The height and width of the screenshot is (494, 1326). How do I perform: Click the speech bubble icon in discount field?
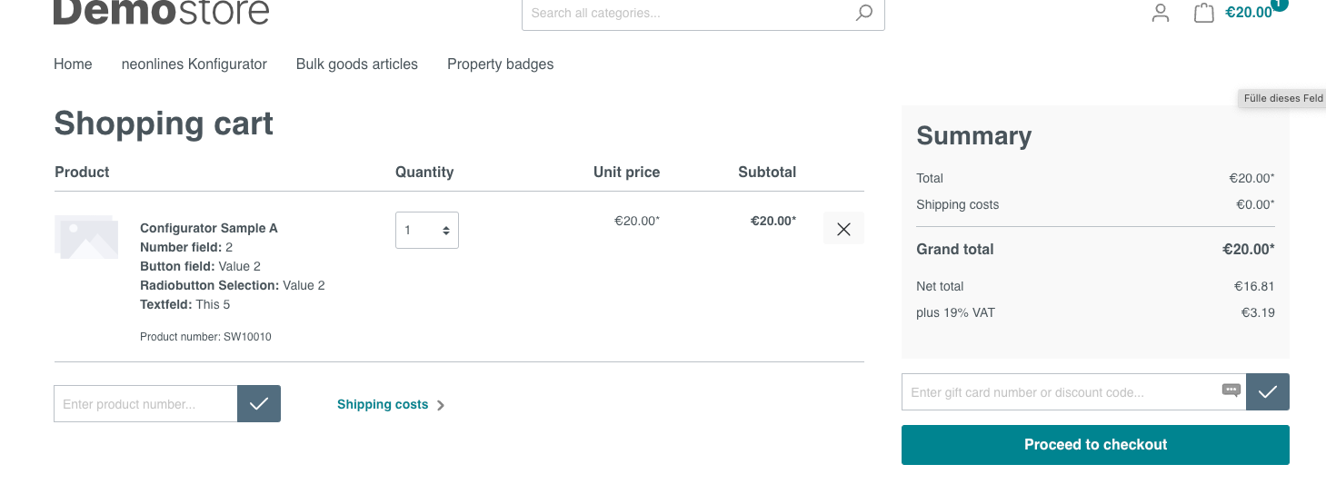click(x=1231, y=390)
